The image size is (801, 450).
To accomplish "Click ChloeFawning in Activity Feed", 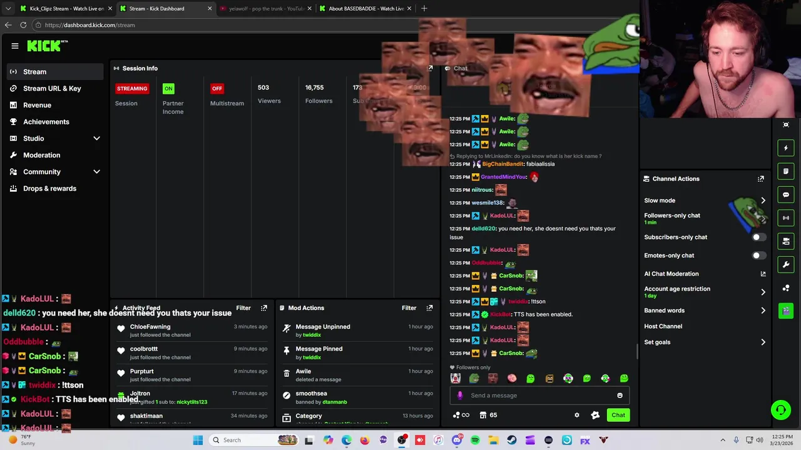I will pos(150,327).
